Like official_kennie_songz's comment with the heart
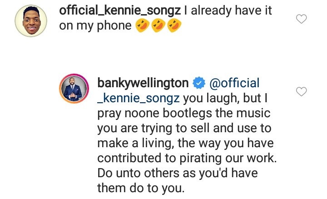The width and height of the screenshot is (327, 199). coord(301,19)
